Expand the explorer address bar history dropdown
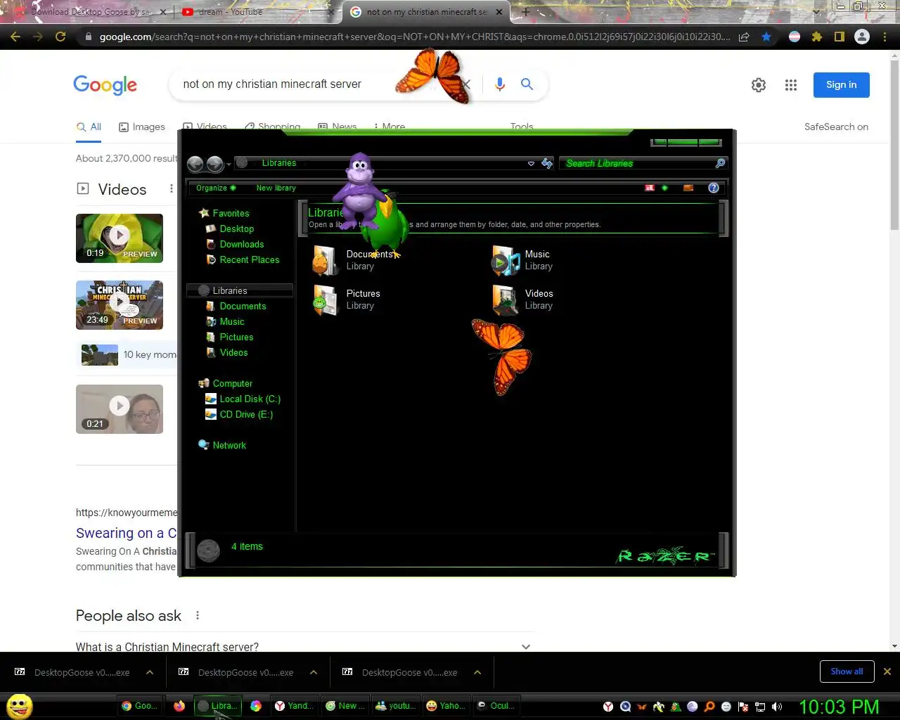The image size is (900, 720). 531,163
